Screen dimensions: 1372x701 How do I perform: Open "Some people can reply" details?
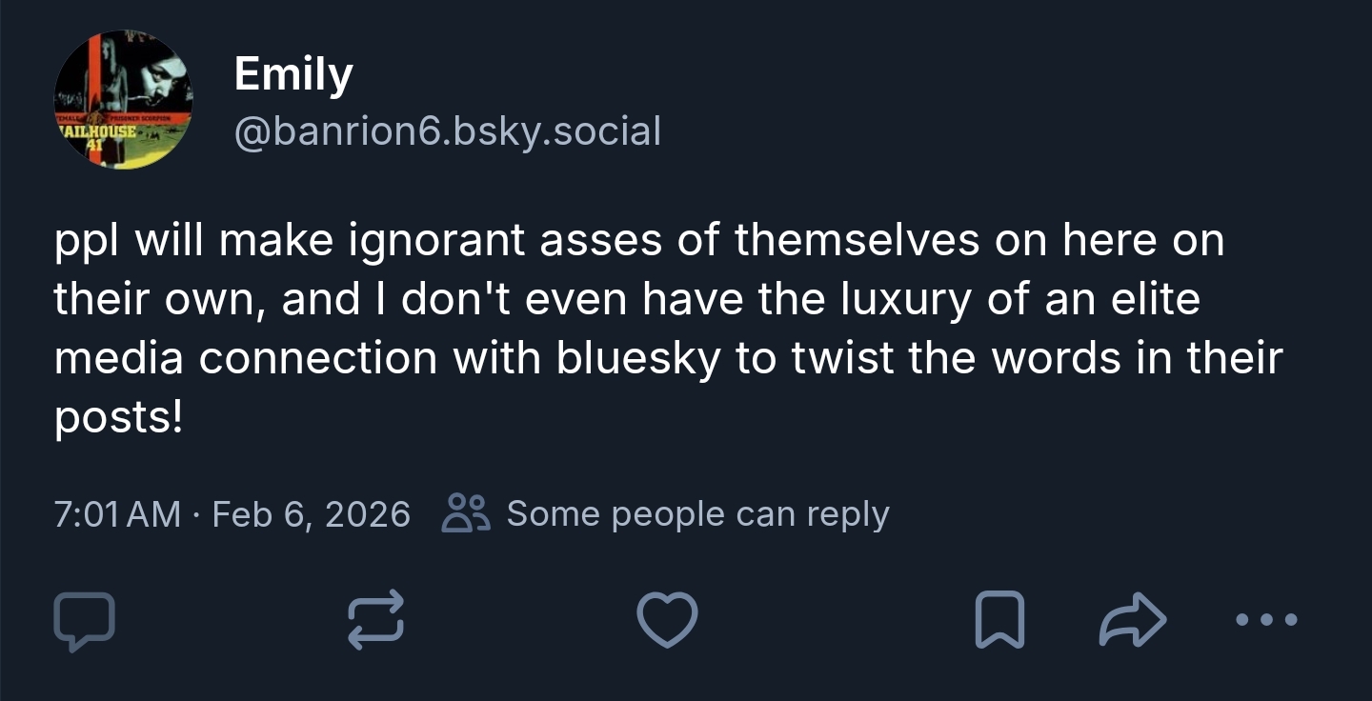[697, 513]
